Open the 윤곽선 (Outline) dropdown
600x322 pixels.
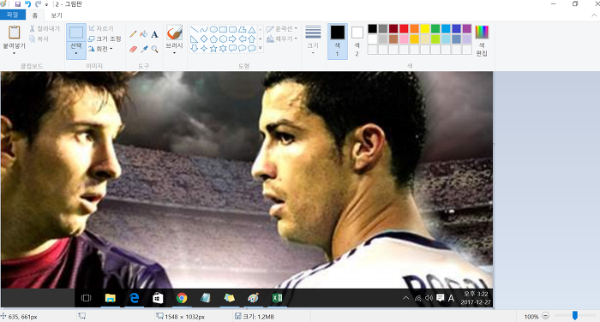(282, 28)
